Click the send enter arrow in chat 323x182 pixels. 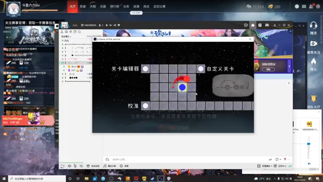tap(270, 159)
